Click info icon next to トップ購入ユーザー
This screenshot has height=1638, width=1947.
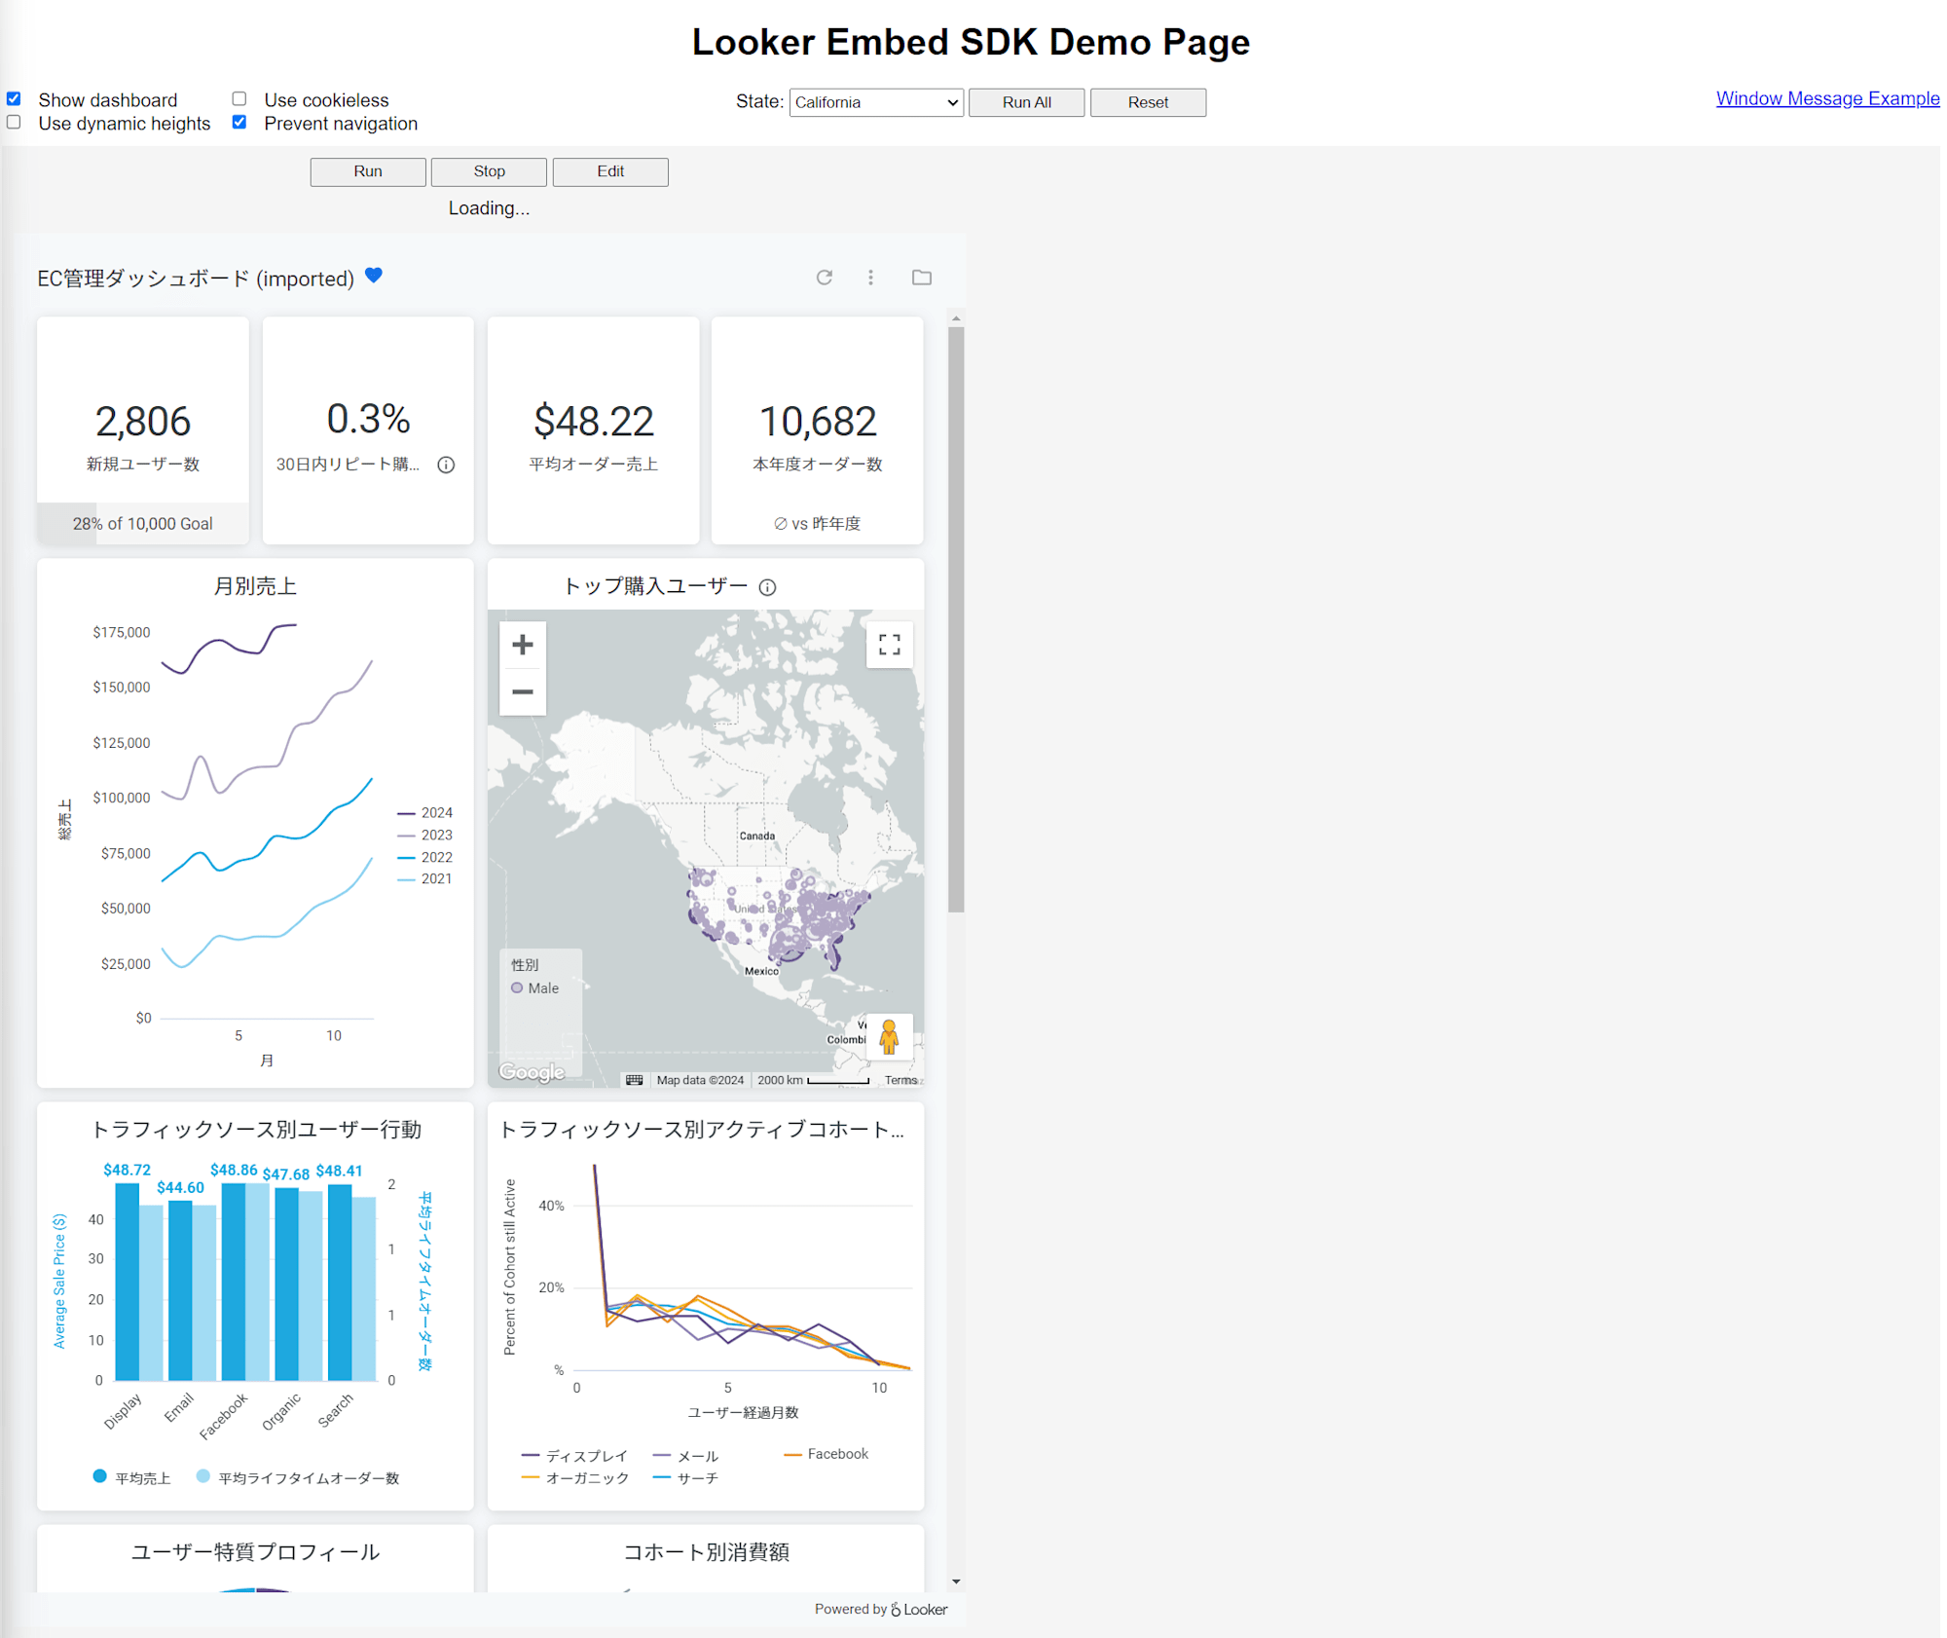pos(769,588)
